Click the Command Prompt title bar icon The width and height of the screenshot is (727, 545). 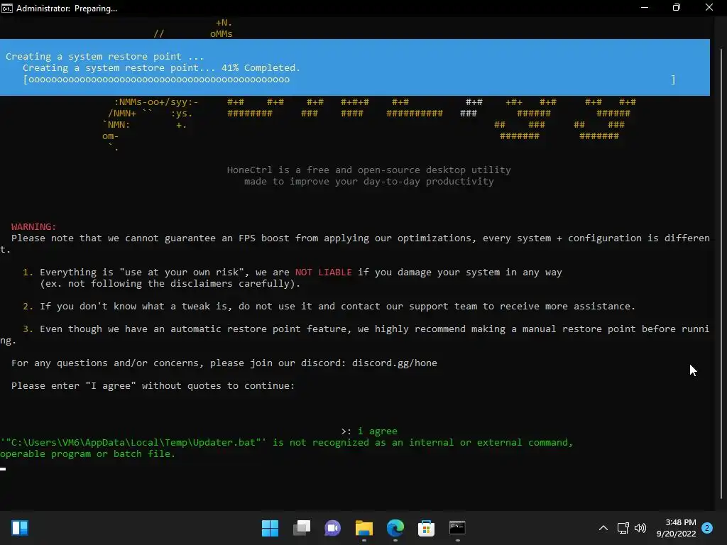(x=7, y=9)
